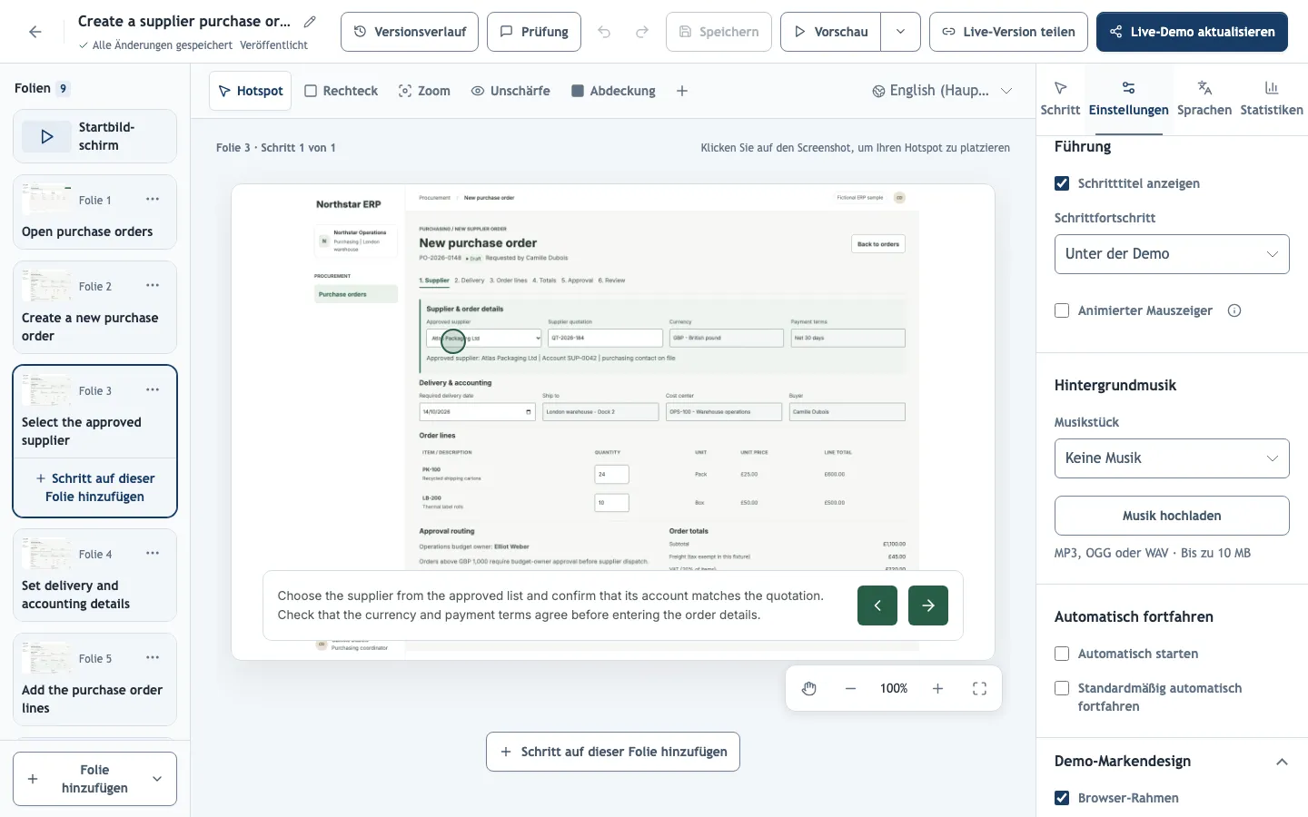Open Schrittfortschritt dropdown Unter der Demo
Image resolution: width=1308 pixels, height=817 pixels.
tap(1172, 254)
